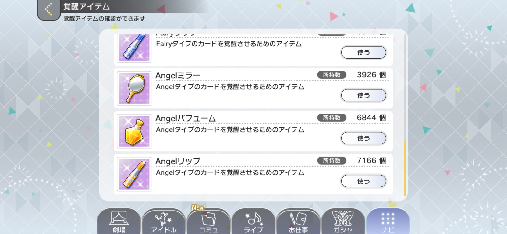507x234 pixels.
Task: Open the コミュ menu with New badge
Action: click(x=208, y=221)
